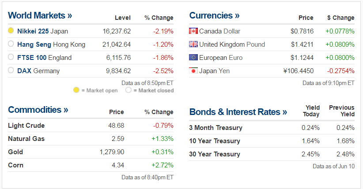Open the Bonds & Interest Rates heading
363x189 pixels.
click(x=238, y=112)
